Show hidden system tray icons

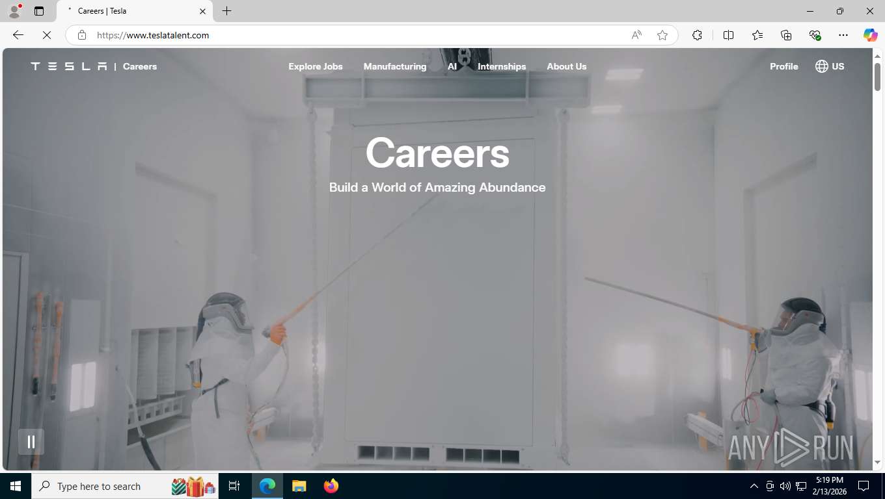coord(754,486)
